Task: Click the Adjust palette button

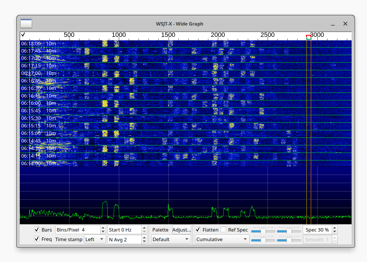Action: tap(182, 230)
